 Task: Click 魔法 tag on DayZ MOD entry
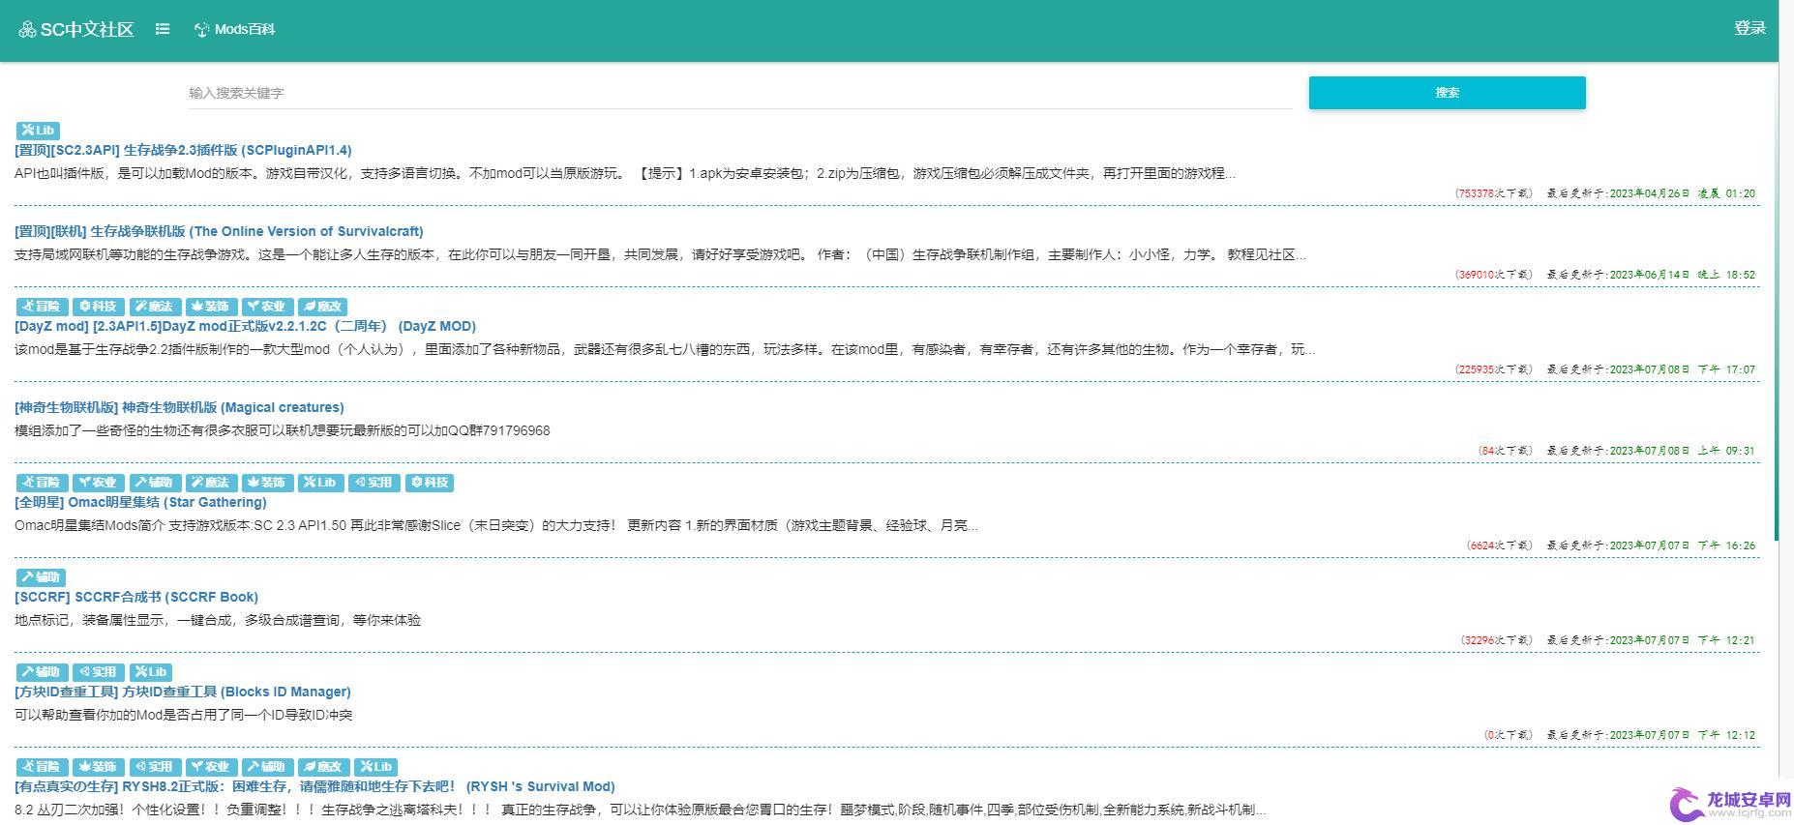(154, 307)
